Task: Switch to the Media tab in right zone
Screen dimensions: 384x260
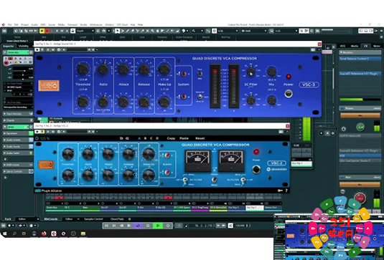Action: click(x=354, y=46)
